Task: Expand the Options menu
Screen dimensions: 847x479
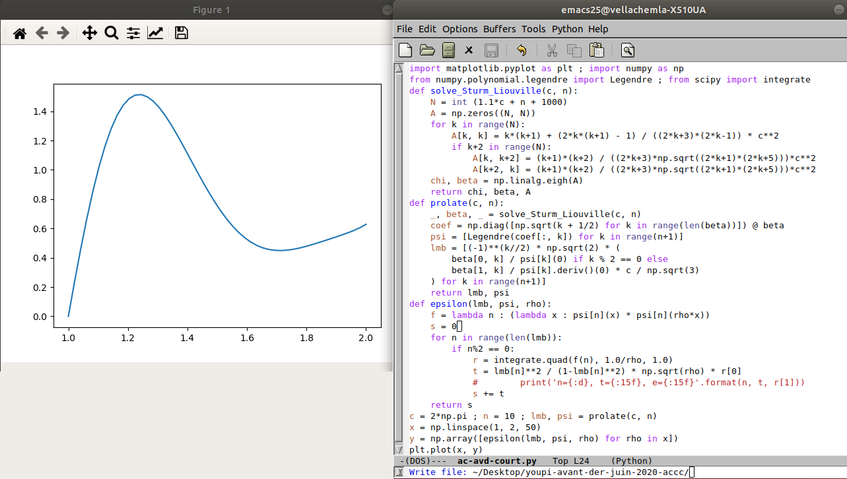Action: (x=459, y=29)
